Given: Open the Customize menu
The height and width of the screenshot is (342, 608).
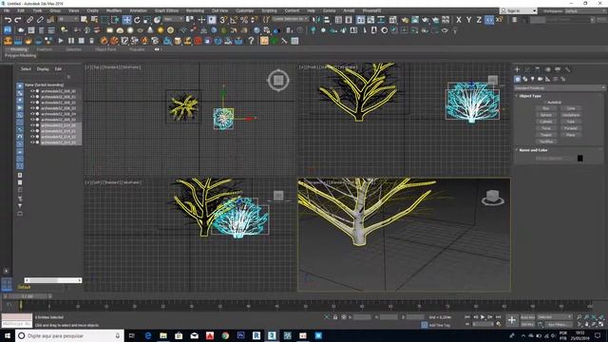Looking at the screenshot, I should (245, 10).
